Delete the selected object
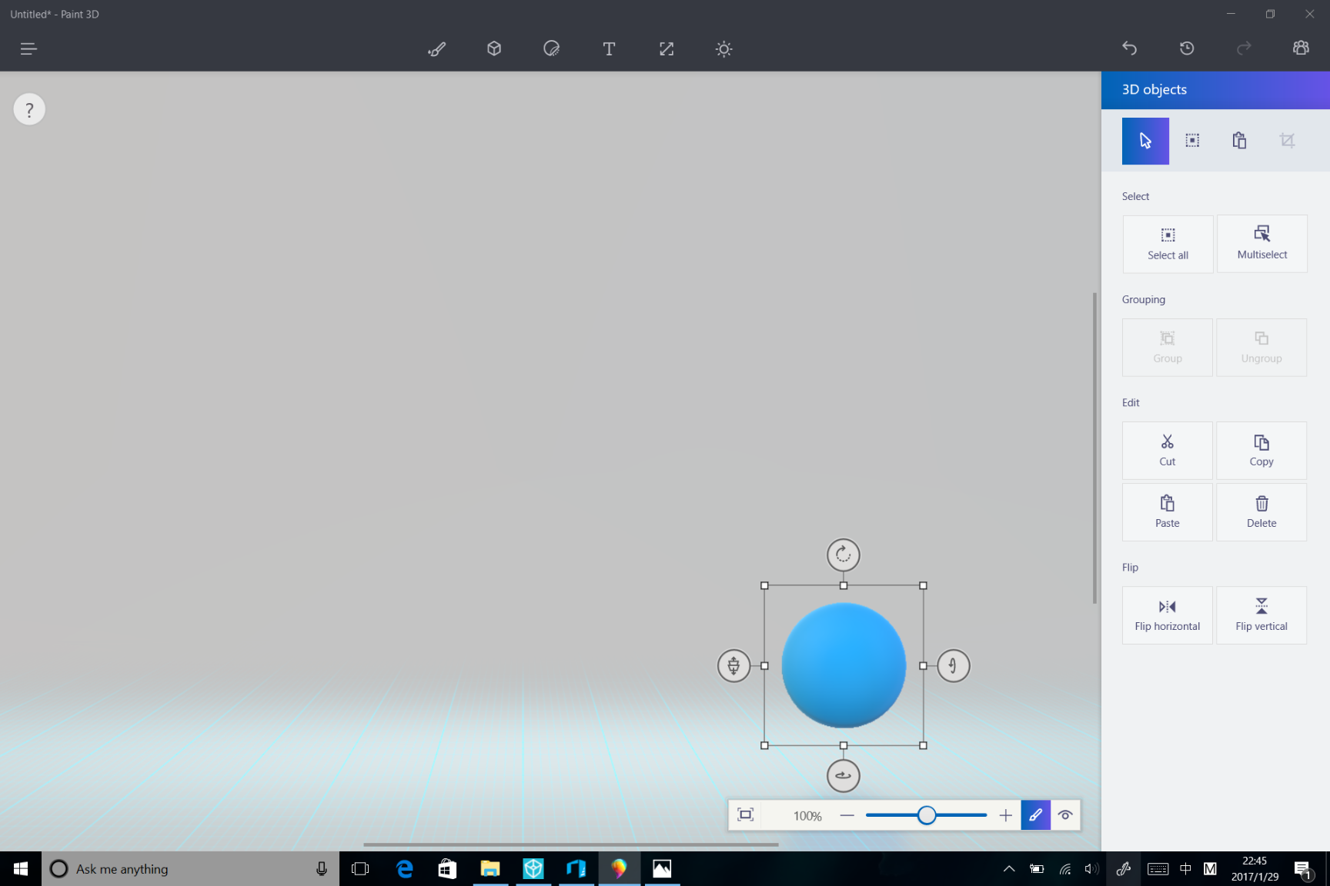This screenshot has width=1330, height=886. click(1261, 512)
